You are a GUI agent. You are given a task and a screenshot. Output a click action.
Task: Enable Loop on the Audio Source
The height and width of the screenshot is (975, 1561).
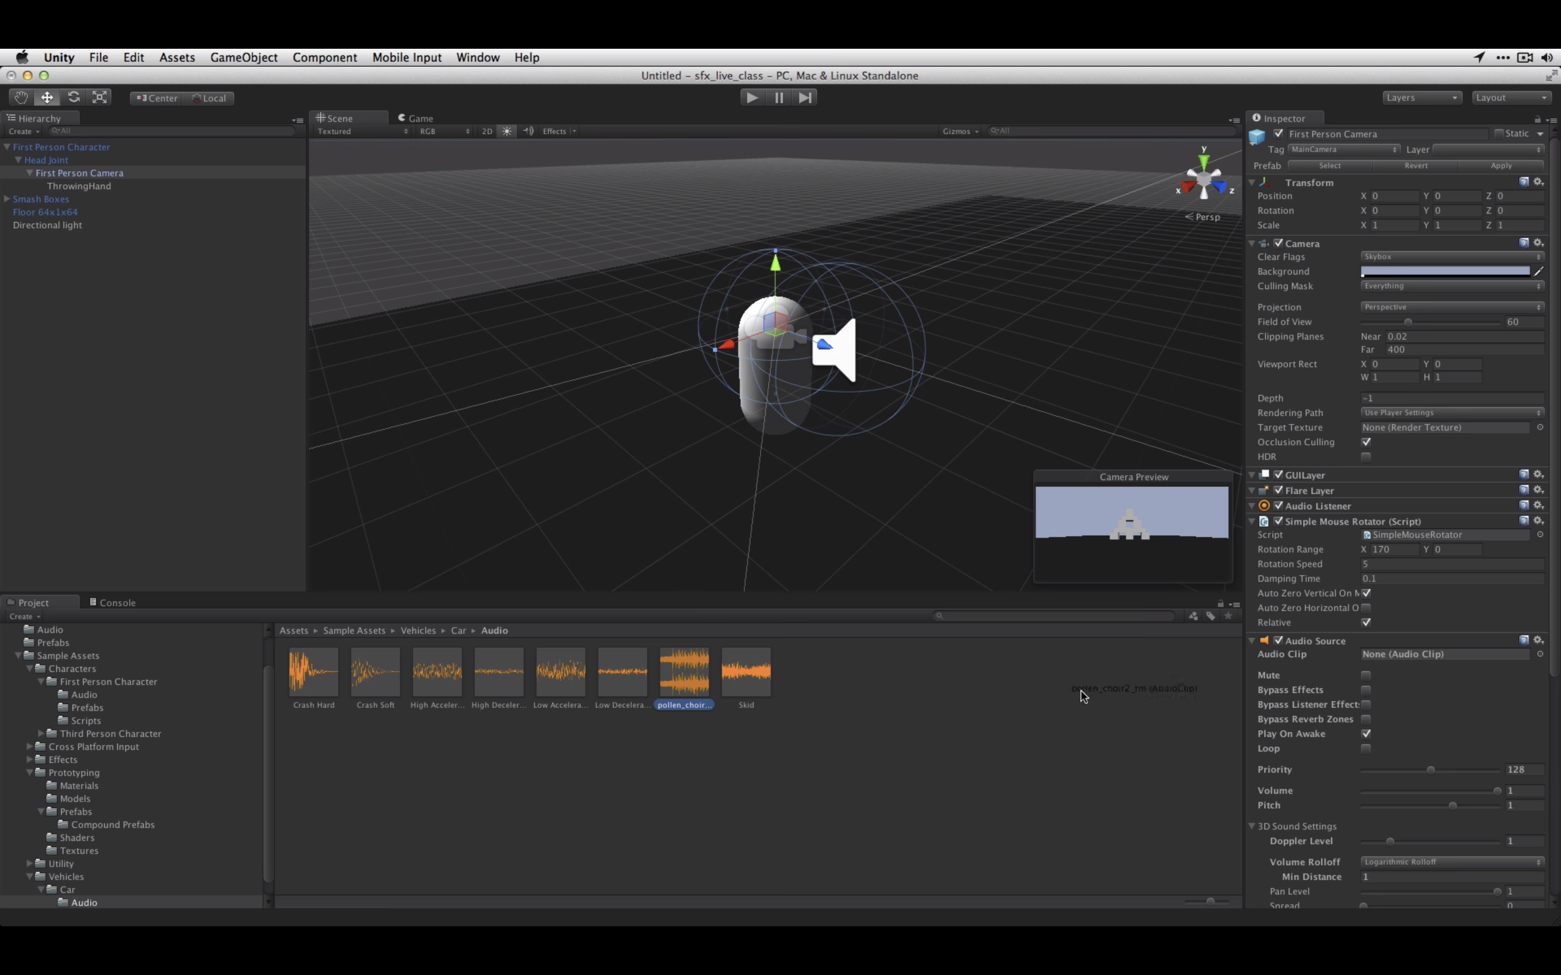pos(1365,749)
